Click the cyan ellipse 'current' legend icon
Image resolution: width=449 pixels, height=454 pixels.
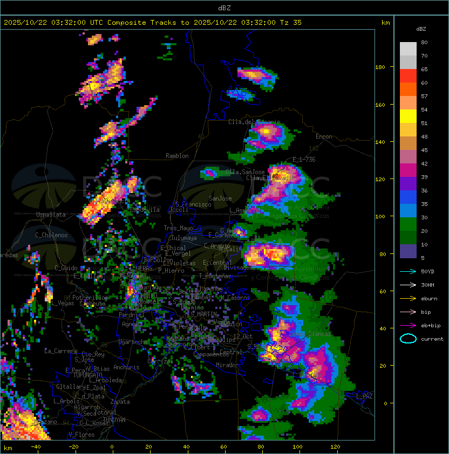tap(408, 339)
